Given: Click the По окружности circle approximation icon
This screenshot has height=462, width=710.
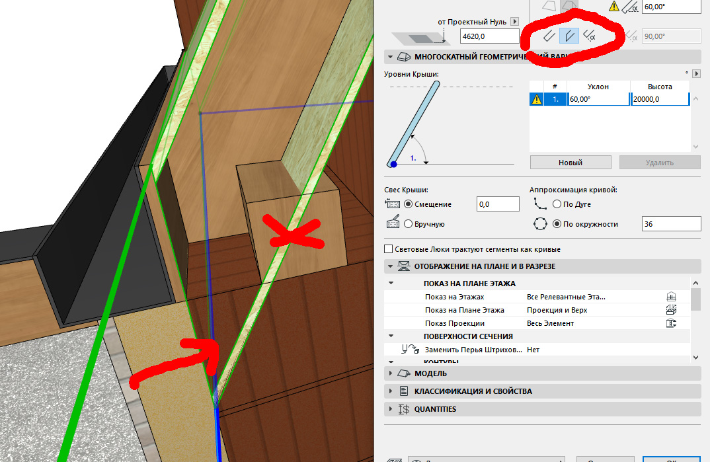Looking at the screenshot, I should click(540, 224).
